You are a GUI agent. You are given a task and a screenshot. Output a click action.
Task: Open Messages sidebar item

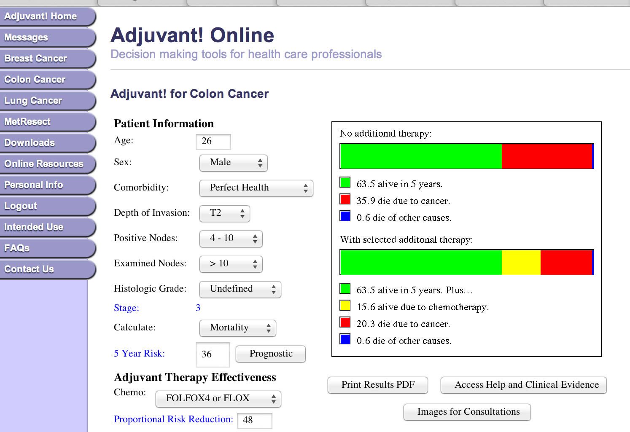(48, 38)
